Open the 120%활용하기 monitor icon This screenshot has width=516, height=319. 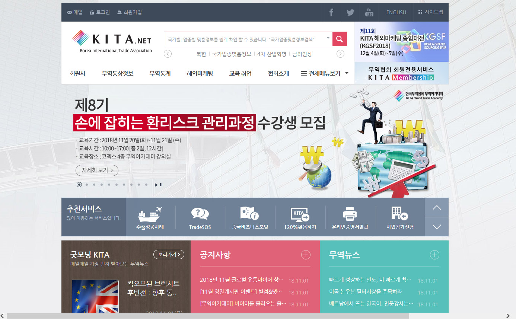pyautogui.click(x=300, y=214)
